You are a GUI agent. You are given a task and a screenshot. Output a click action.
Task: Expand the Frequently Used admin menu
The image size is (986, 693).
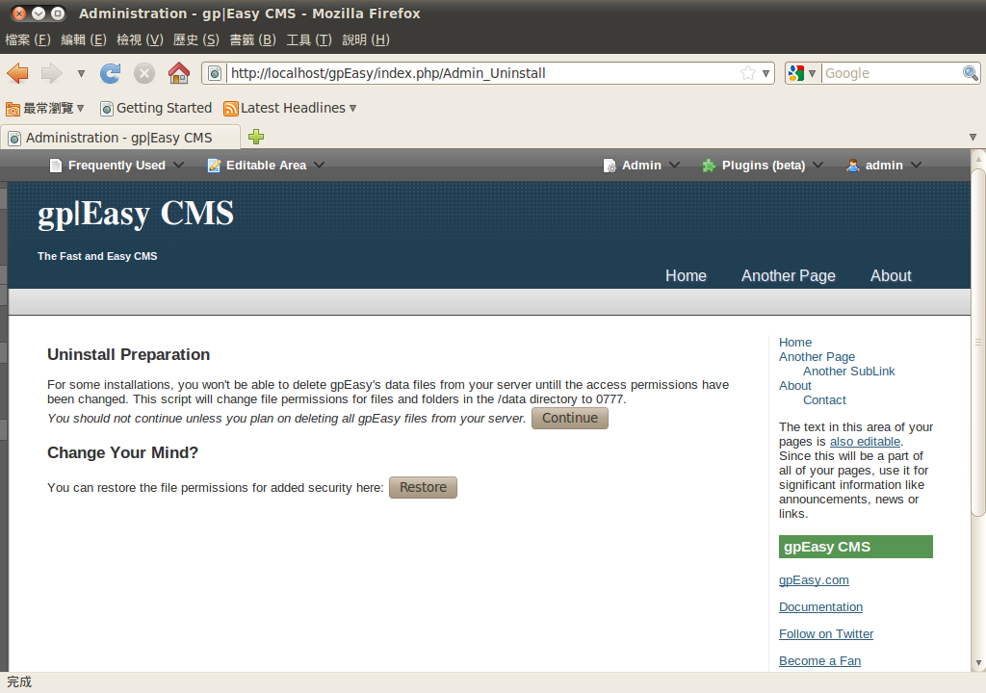pyautogui.click(x=117, y=166)
